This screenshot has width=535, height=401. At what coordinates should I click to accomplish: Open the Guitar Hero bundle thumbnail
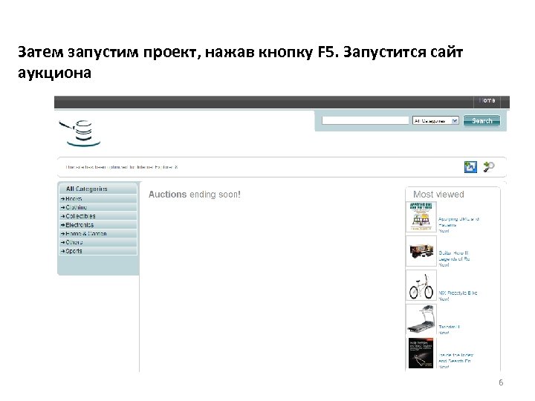click(421, 251)
